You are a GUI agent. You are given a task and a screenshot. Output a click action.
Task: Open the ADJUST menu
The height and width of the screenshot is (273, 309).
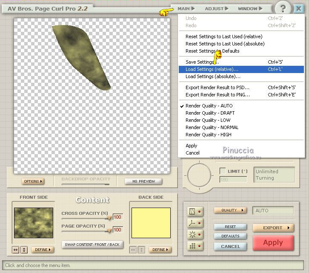[x=216, y=8]
